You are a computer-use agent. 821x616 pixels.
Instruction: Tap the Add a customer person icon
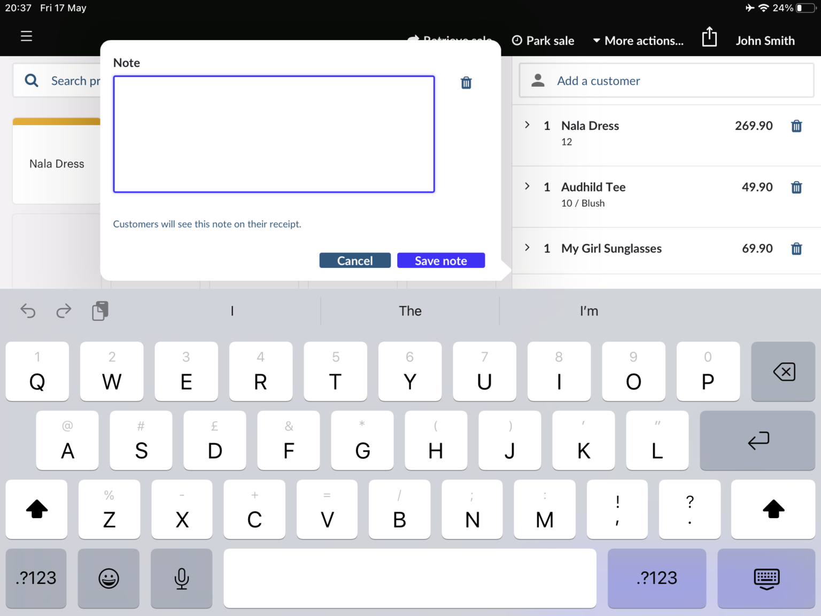[537, 79]
